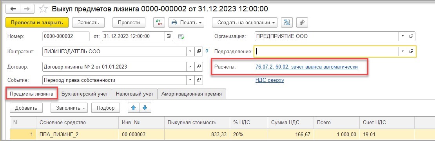Image resolution: width=435 pixels, height=141 pixels.
Task: Click the document posted status icon
Action: pos(181,36)
